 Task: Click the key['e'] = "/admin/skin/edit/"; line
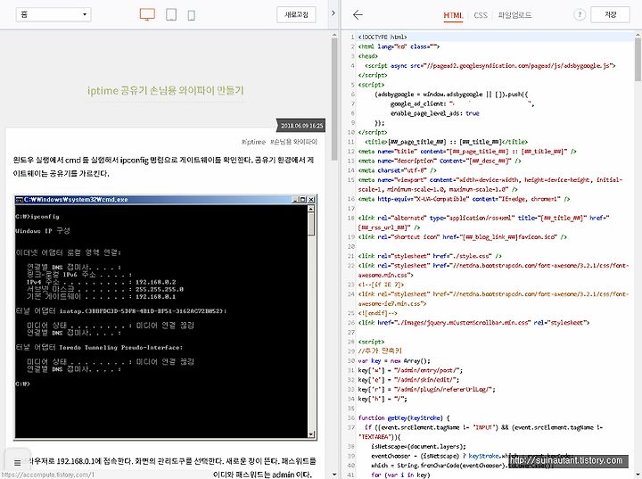[x=408, y=379]
